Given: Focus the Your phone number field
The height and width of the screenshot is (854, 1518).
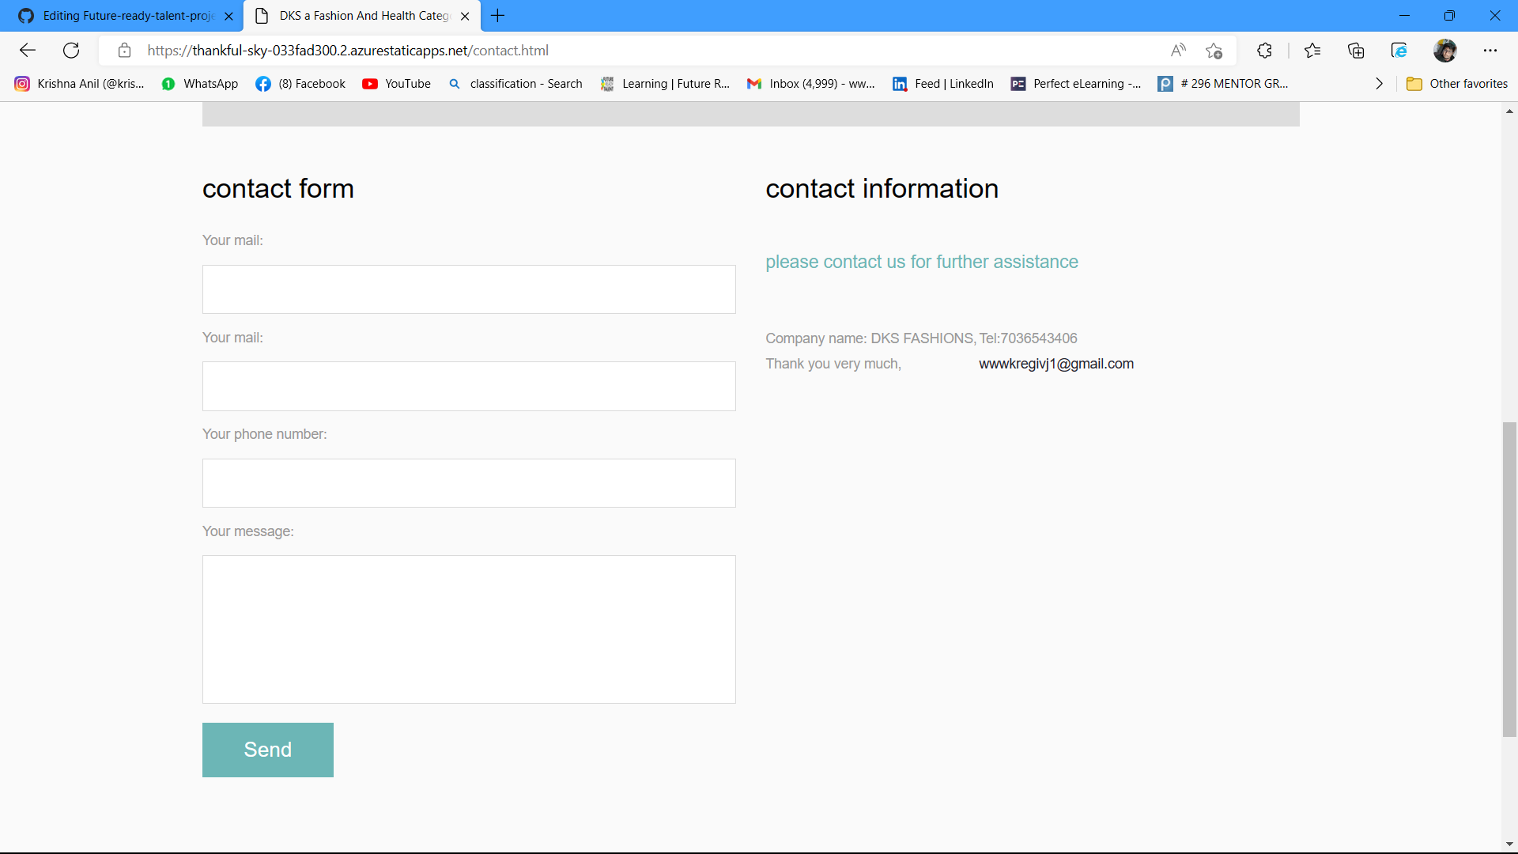Looking at the screenshot, I should click(469, 483).
